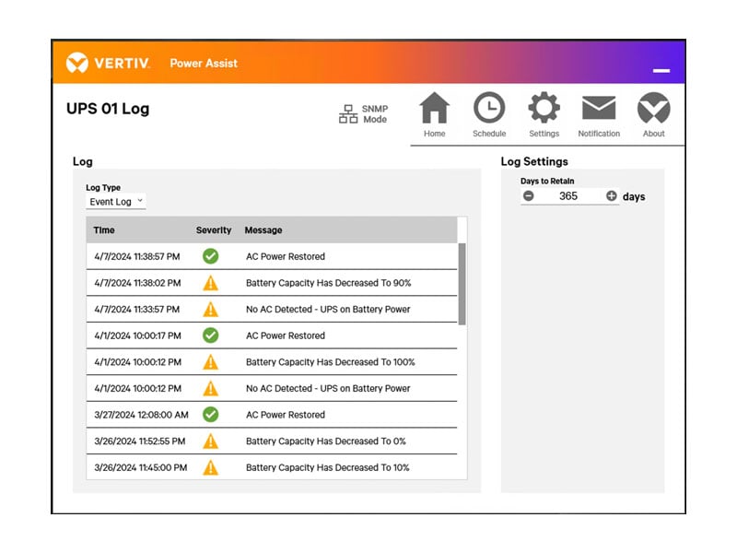Select the Severity column header
The width and height of the screenshot is (737, 553).
pyautogui.click(x=214, y=229)
